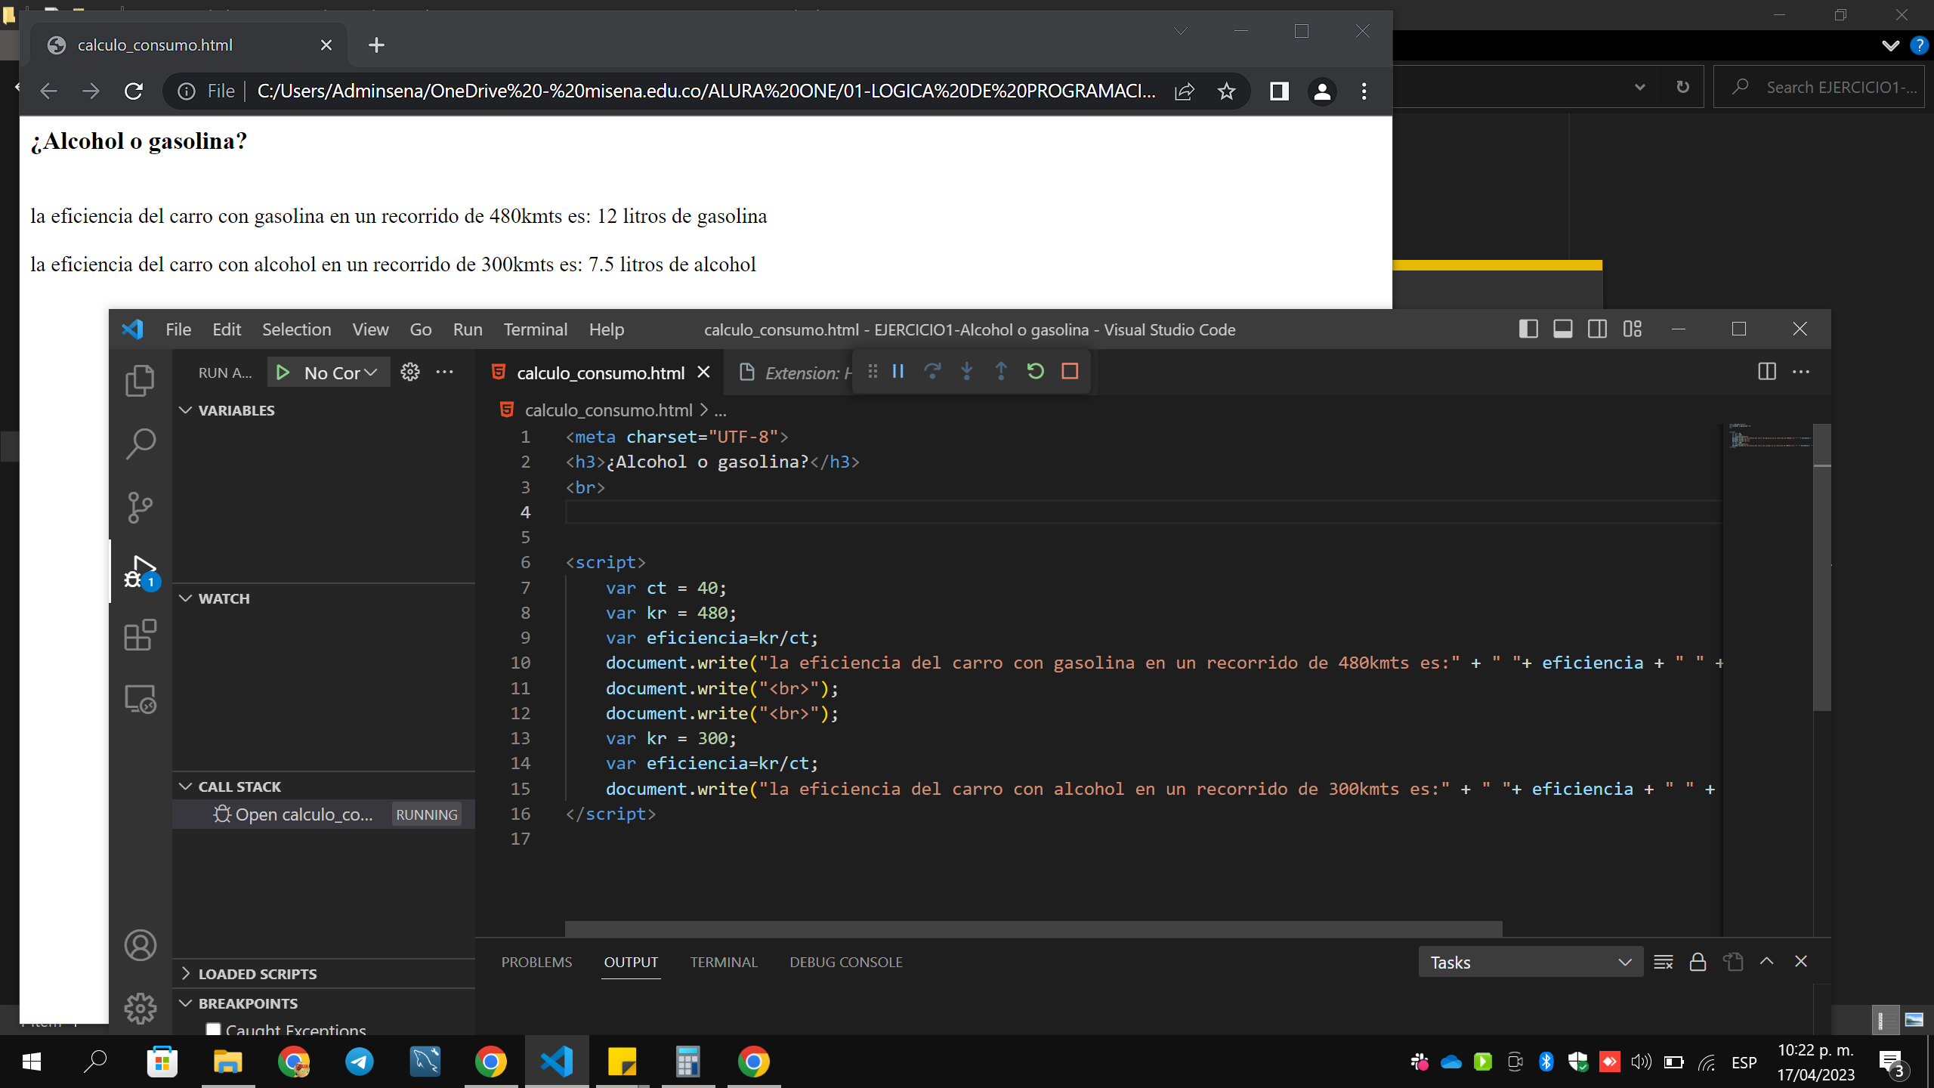The height and width of the screenshot is (1088, 1934).
Task: Click the Remote Explorer icon in sidebar
Action: [x=140, y=700]
